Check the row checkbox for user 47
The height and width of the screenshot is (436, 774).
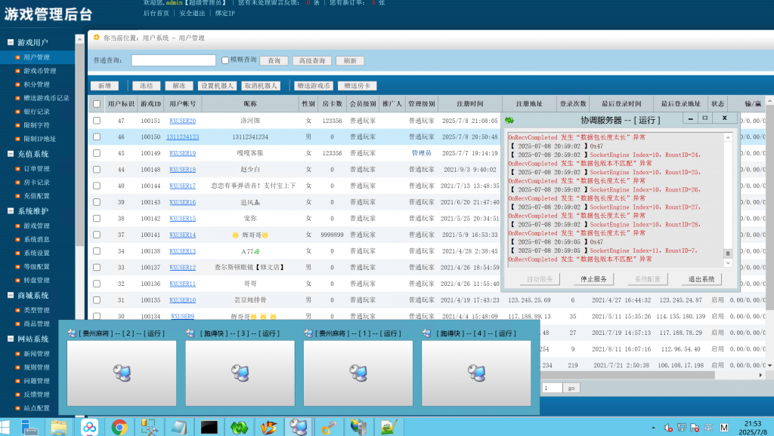coord(96,121)
